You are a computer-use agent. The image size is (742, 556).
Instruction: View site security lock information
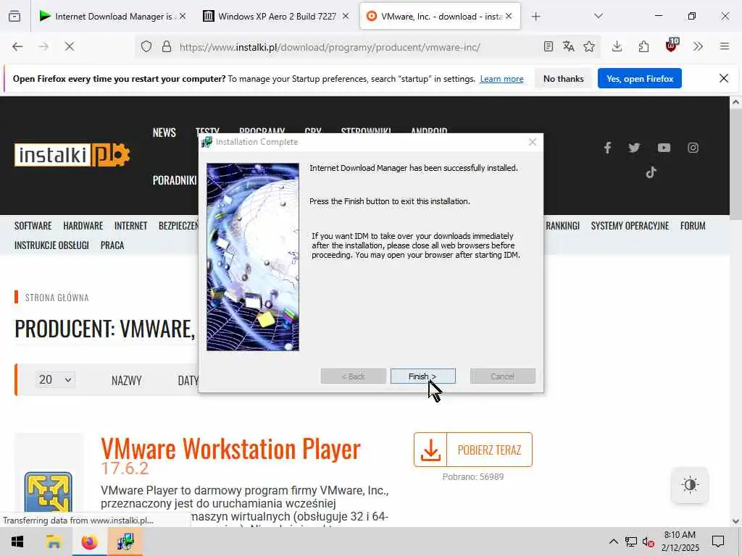click(167, 47)
